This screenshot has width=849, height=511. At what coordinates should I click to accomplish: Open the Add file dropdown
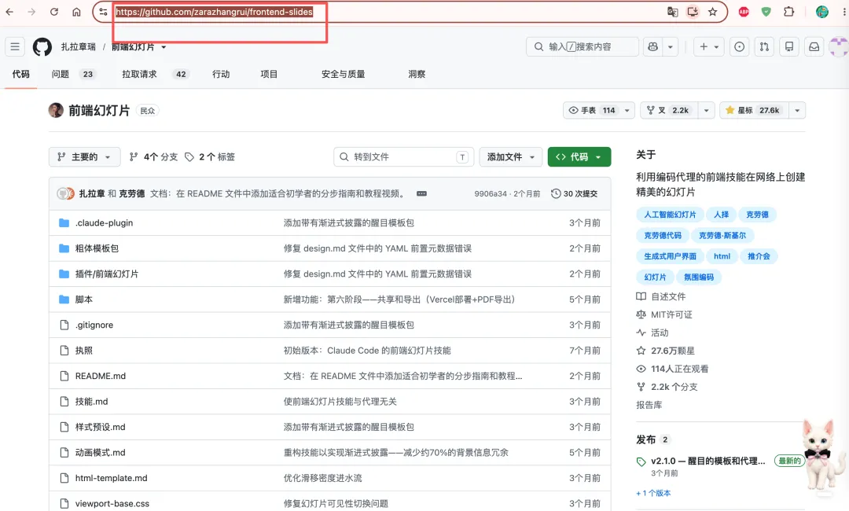point(511,157)
